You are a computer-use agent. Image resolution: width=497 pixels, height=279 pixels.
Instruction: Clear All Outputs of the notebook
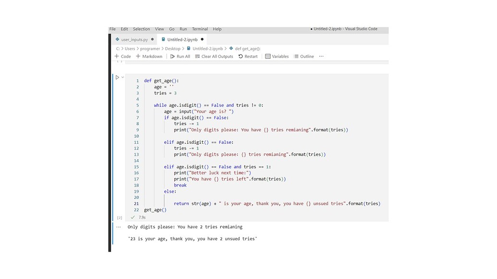(214, 56)
